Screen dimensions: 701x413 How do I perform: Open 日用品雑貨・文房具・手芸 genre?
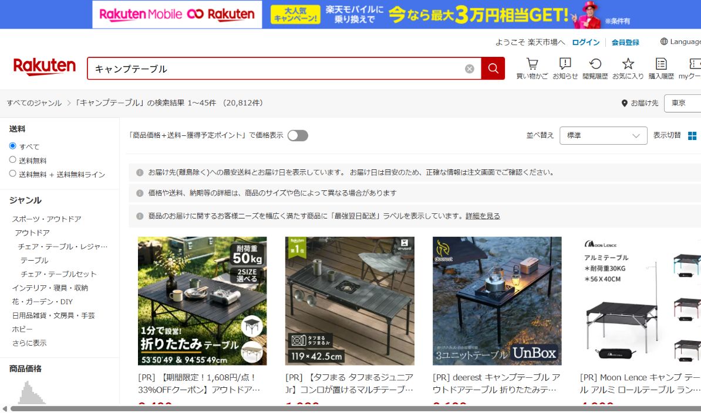(53, 316)
